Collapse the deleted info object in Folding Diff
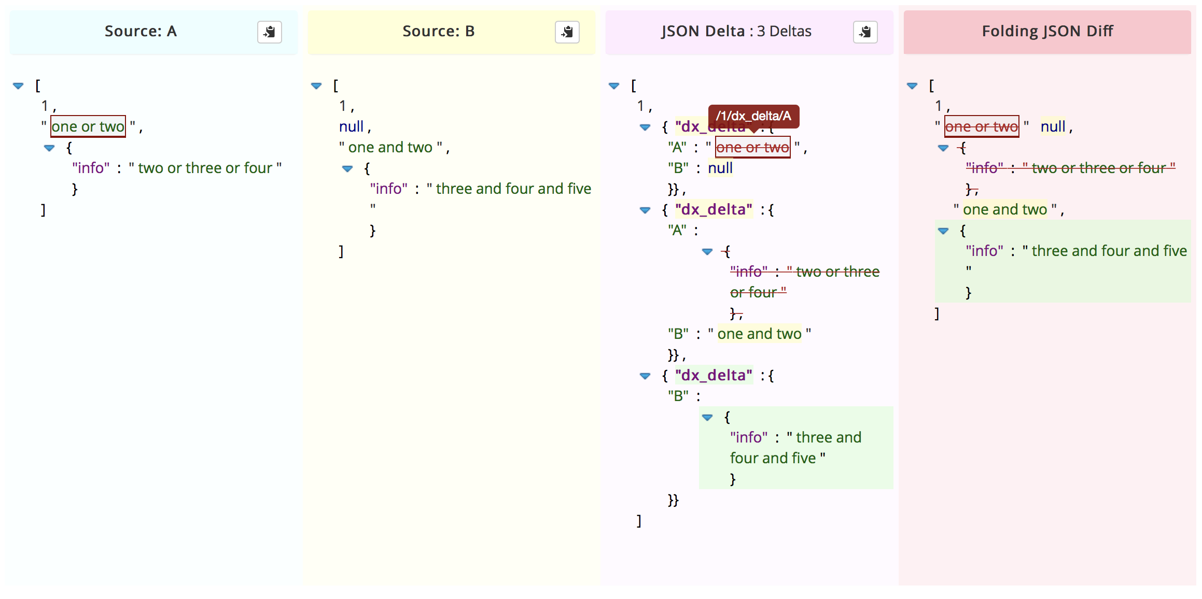 pos(943,148)
